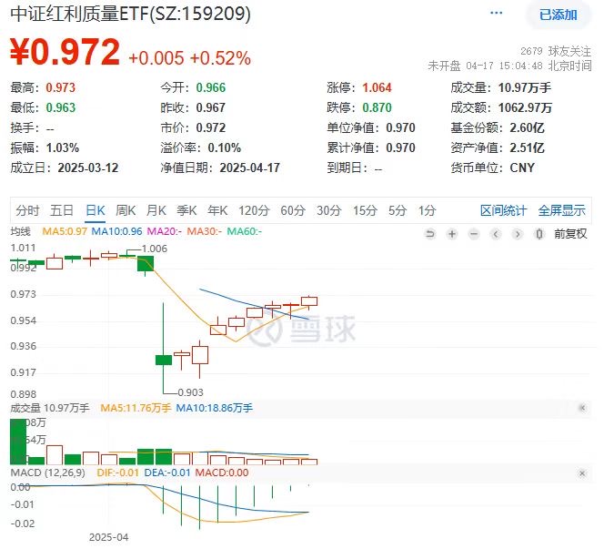Click the 溢价率 value 0.10%
Image resolution: width=604 pixels, height=549 pixels.
tap(224, 147)
